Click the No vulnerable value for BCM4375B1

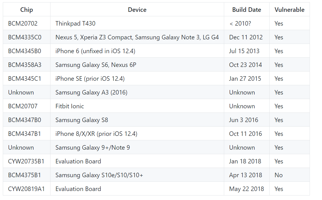click(279, 175)
